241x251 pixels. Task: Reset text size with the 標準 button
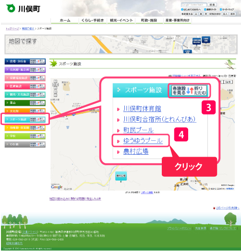point(232,14)
